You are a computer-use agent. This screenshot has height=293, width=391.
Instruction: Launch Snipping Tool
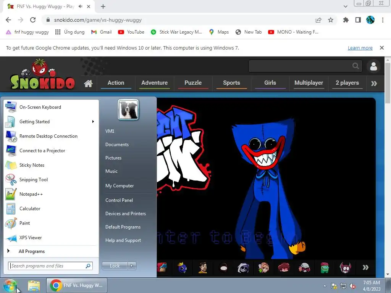point(51,180)
